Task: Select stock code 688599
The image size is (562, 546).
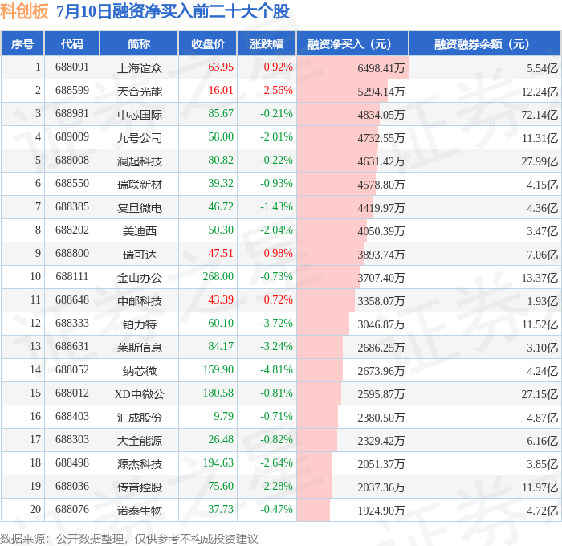Action: click(71, 91)
